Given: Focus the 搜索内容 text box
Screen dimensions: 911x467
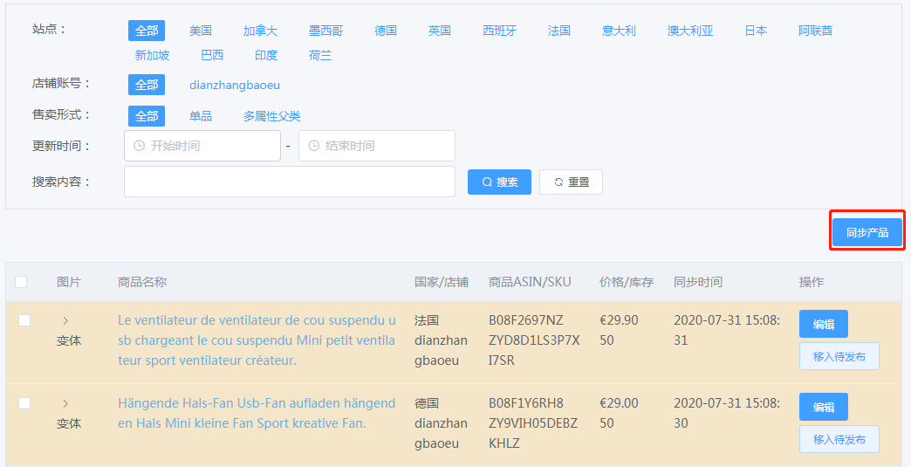Looking at the screenshot, I should coord(290,182).
